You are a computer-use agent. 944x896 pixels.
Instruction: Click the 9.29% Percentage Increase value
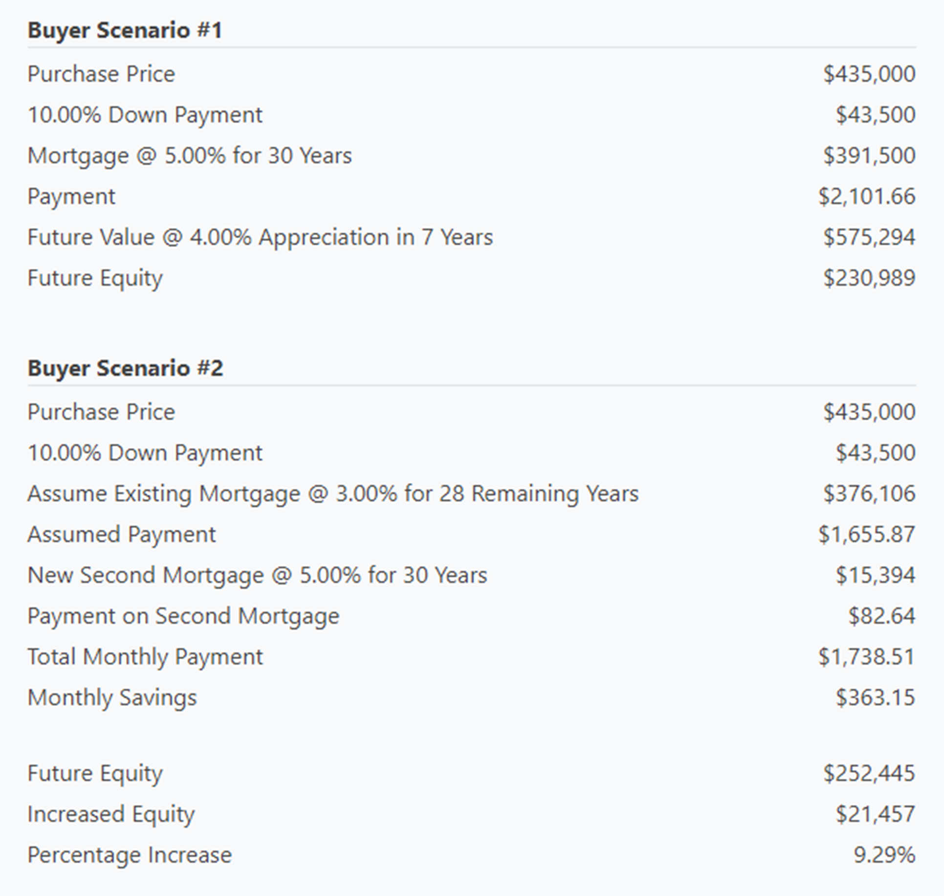point(884,855)
